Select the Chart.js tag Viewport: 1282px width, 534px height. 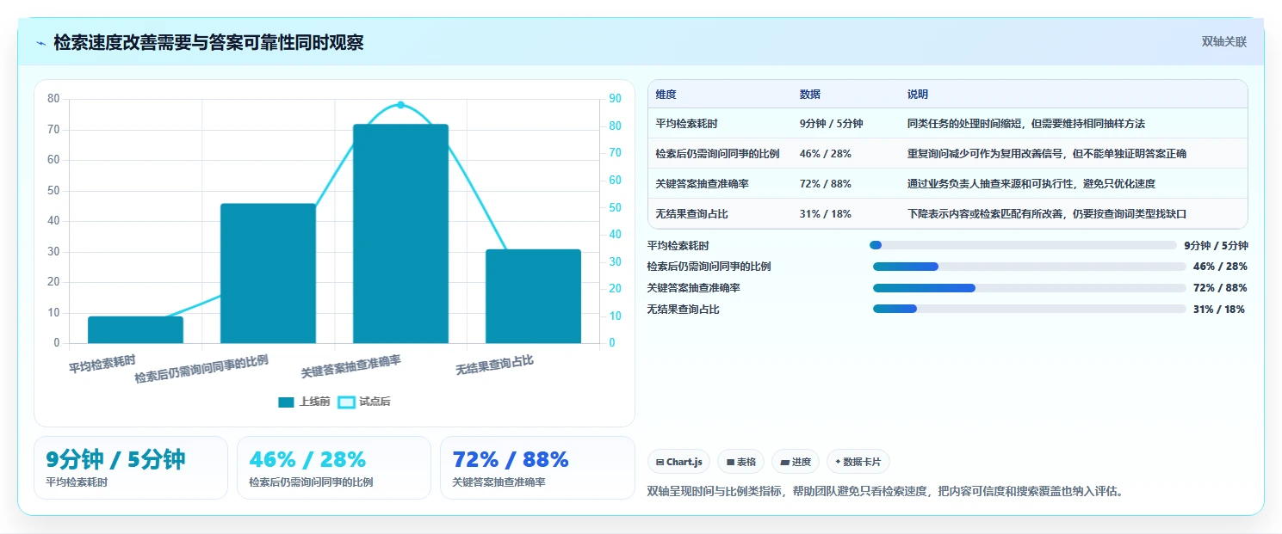[x=679, y=462]
